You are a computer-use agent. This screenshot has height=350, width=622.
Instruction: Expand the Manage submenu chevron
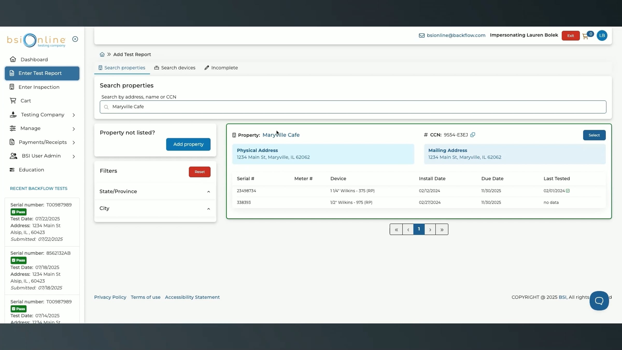(x=74, y=129)
